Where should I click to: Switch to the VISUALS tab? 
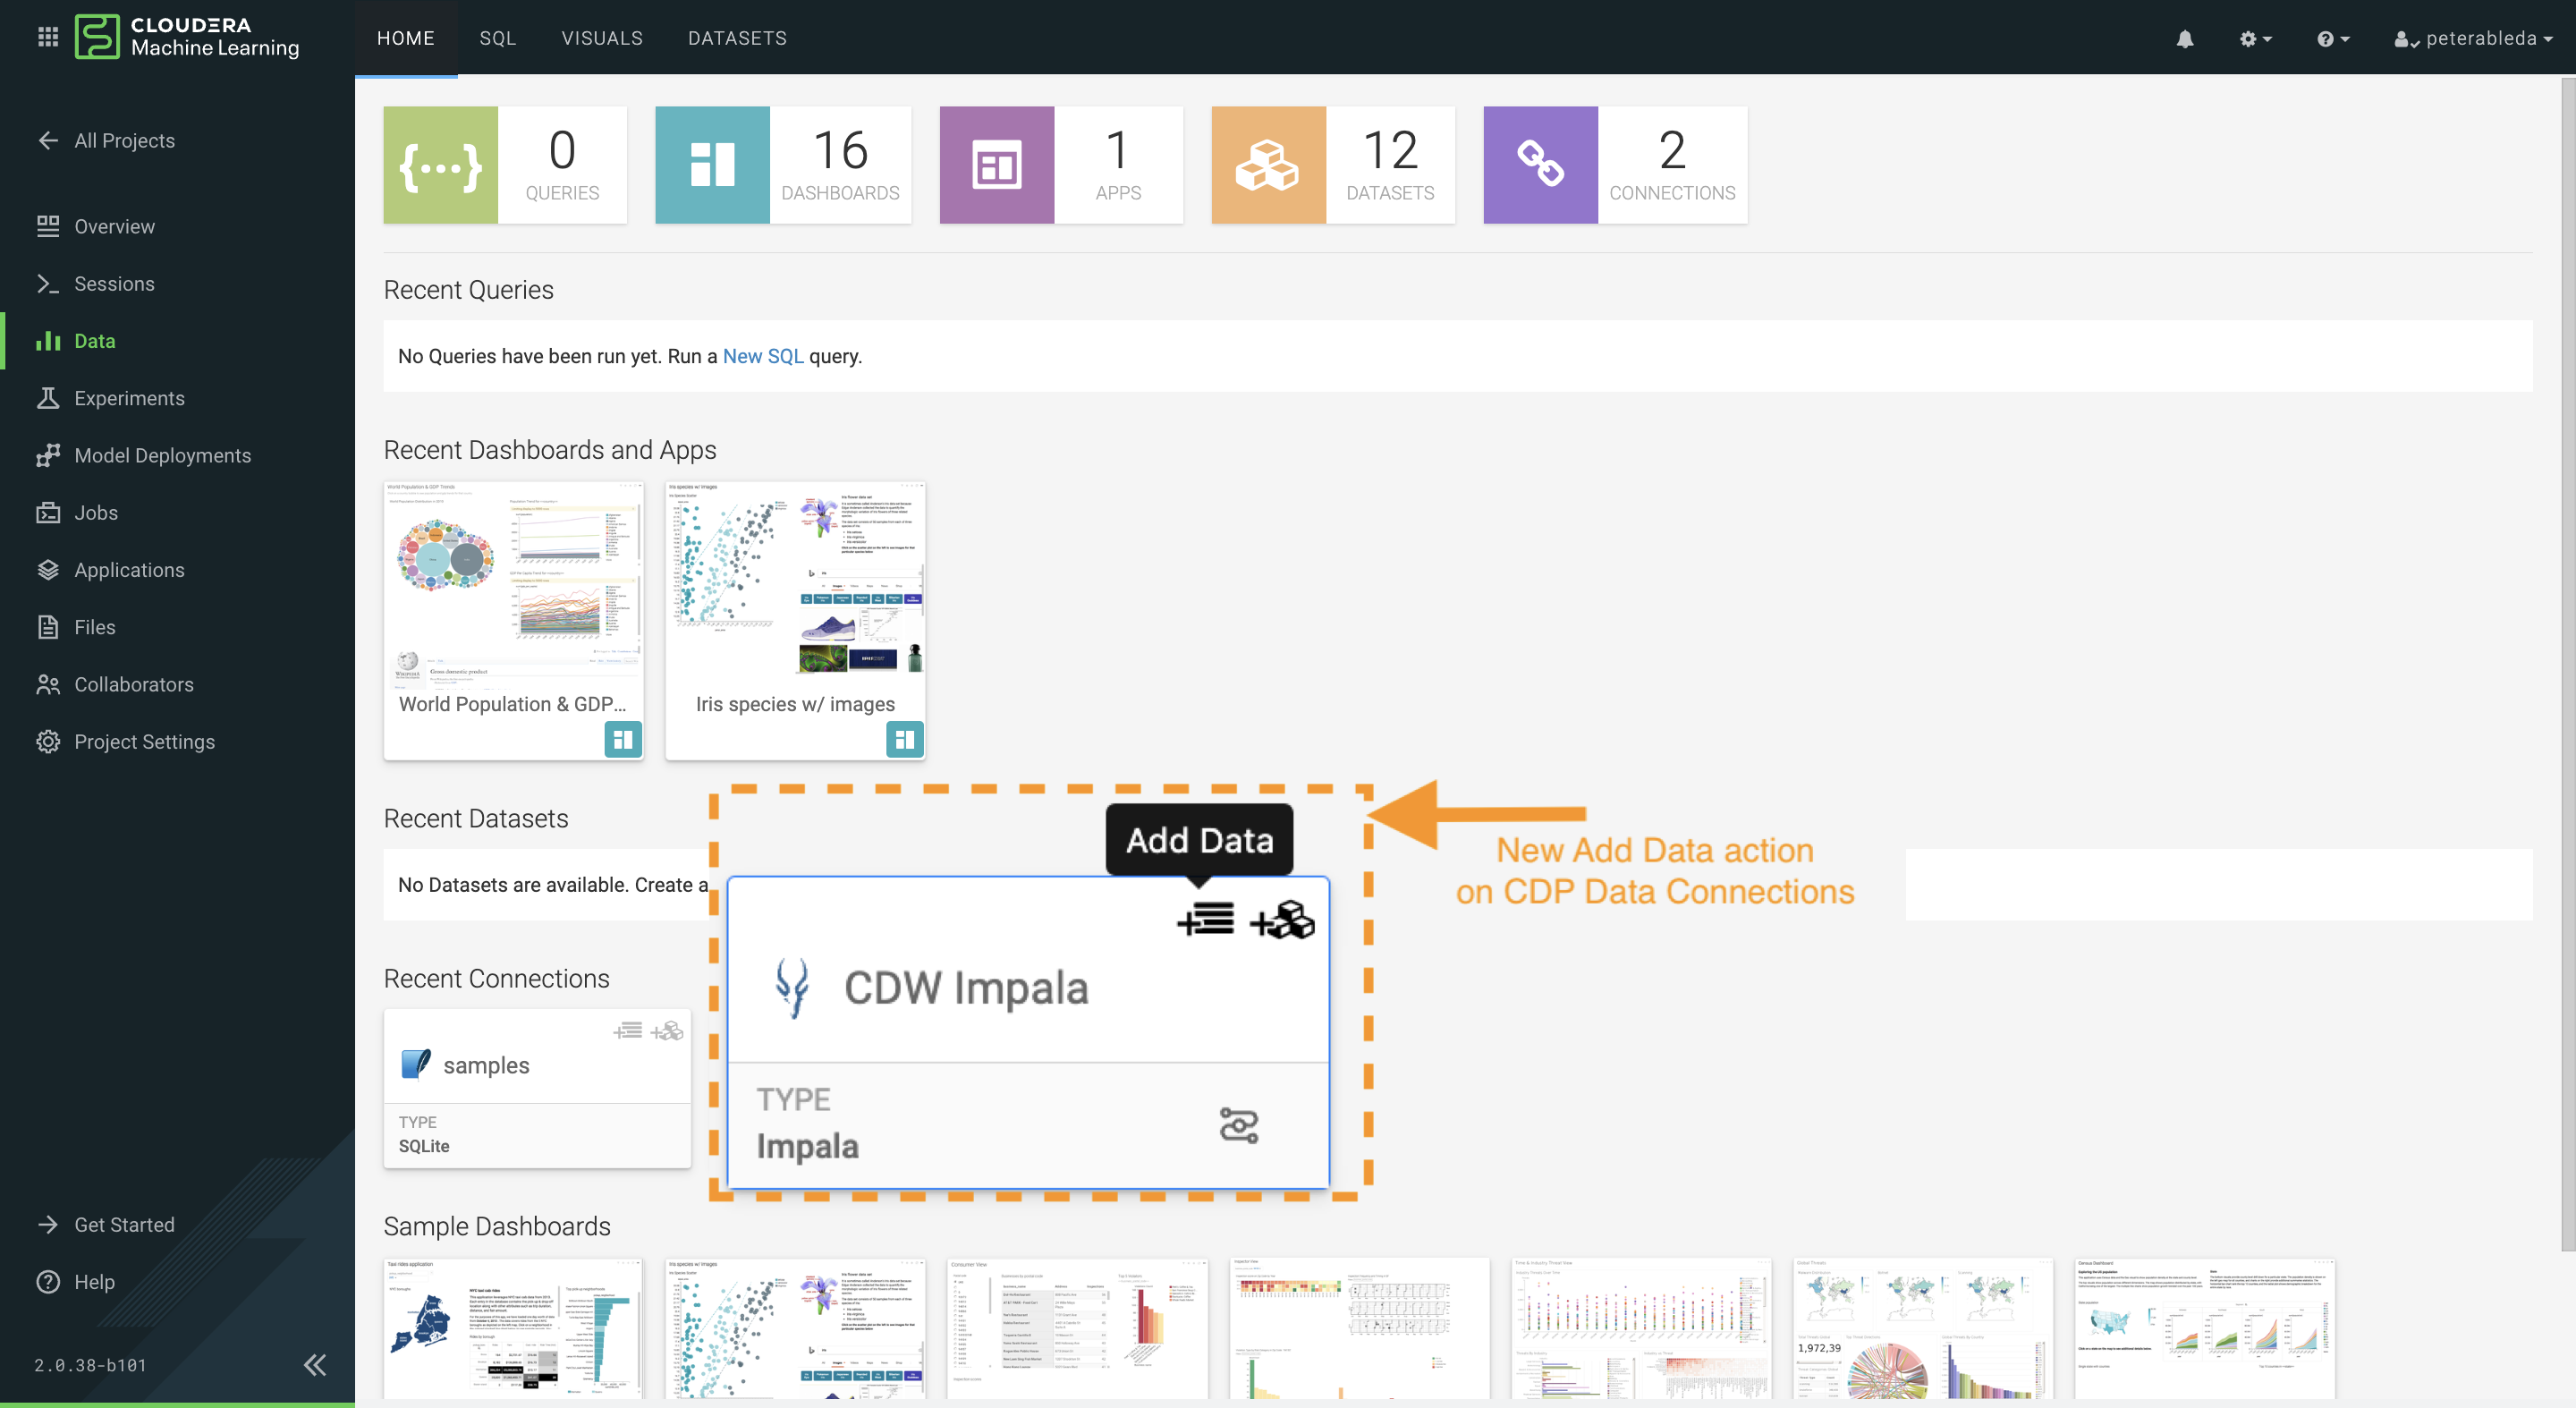[601, 38]
